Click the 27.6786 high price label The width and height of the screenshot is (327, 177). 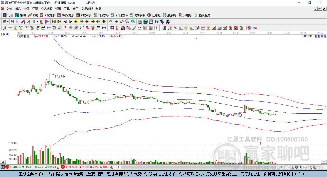60,76
